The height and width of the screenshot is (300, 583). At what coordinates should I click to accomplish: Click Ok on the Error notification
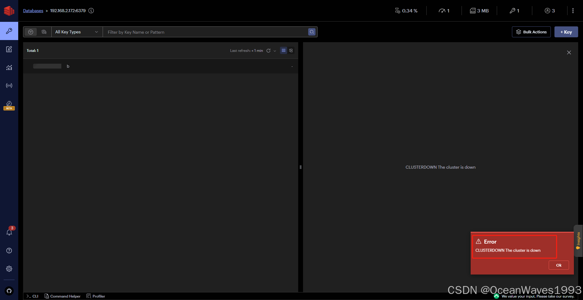click(558, 265)
